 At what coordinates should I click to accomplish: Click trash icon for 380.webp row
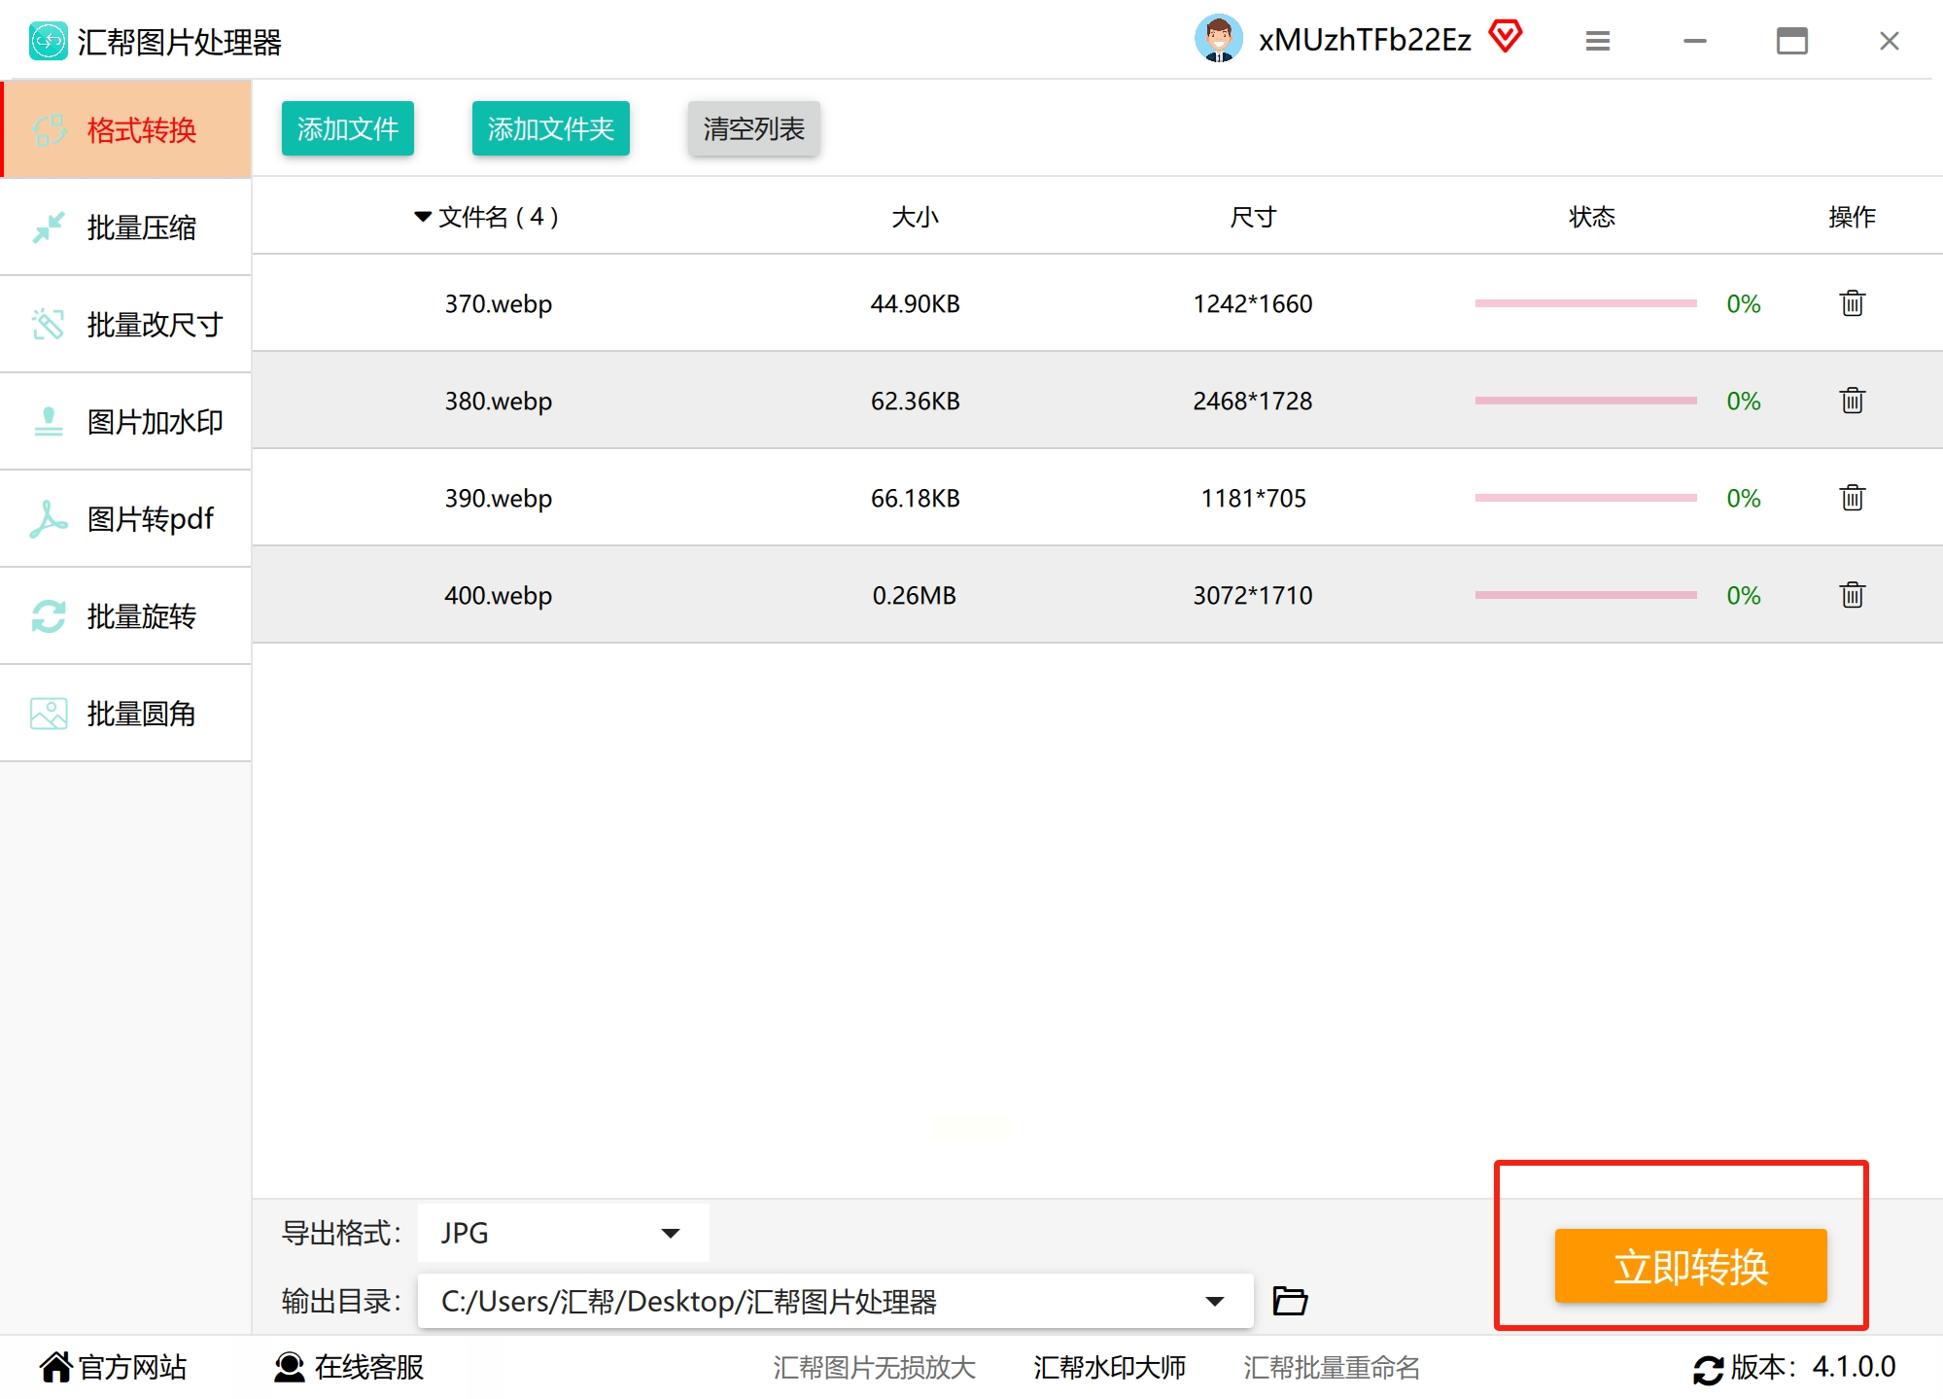pyautogui.click(x=1852, y=401)
